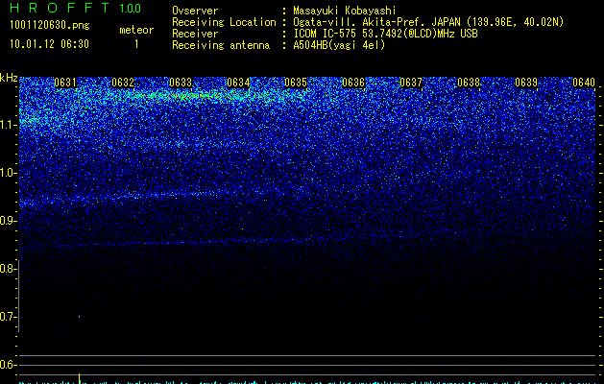The width and height of the screenshot is (604, 384).
Task: Click the observer name Masayuki Kobayashi
Action: (x=345, y=11)
